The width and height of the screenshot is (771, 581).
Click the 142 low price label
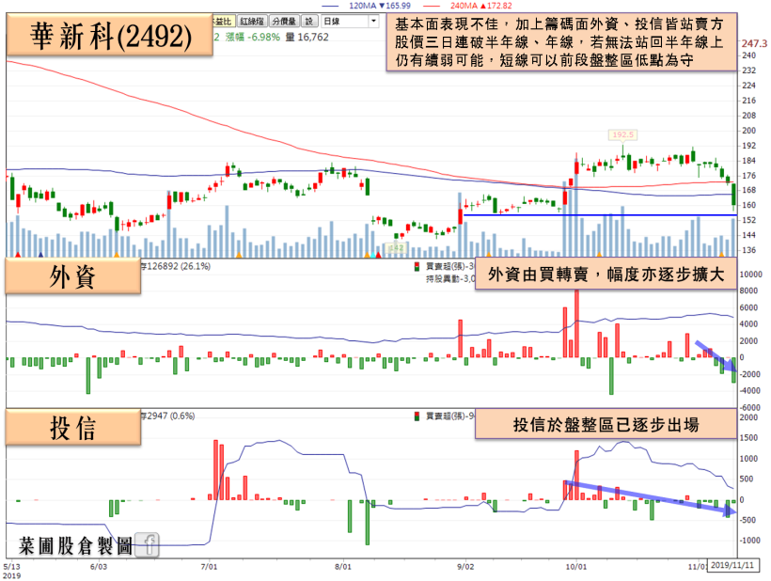[x=395, y=248]
